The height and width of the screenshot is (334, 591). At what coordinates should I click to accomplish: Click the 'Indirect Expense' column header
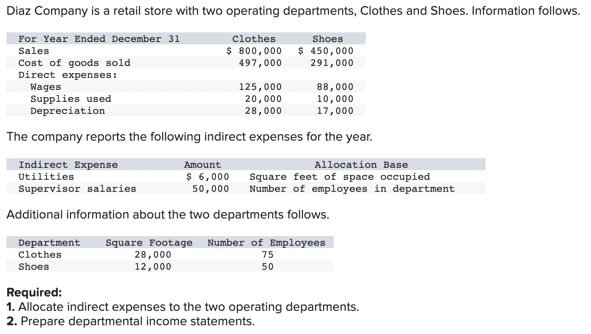[68, 165]
